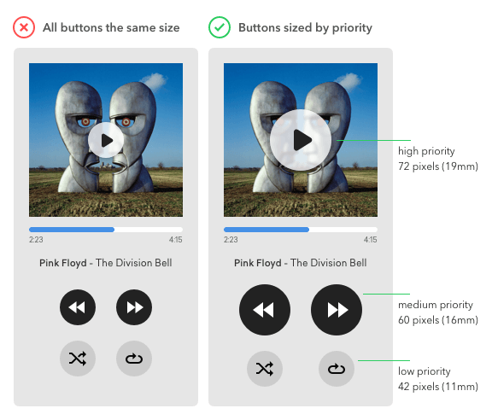Click the red X icon near the title

point(24,27)
